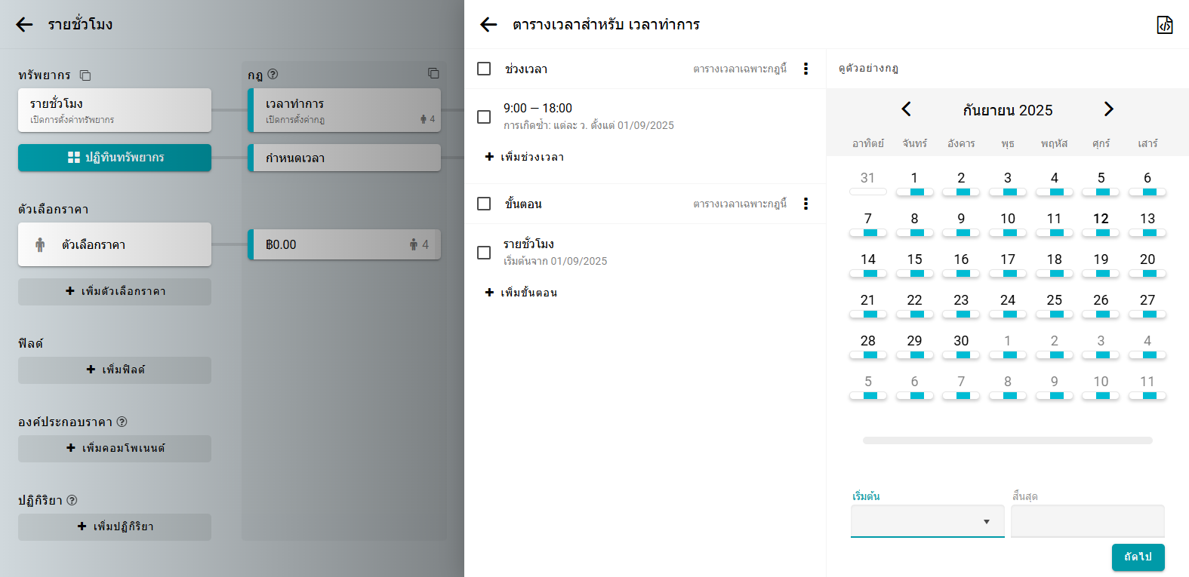Viewport: 1189px width, 577px height.
Task: Click เพิ่มช่วงเวลา to add a time range
Action: click(525, 157)
